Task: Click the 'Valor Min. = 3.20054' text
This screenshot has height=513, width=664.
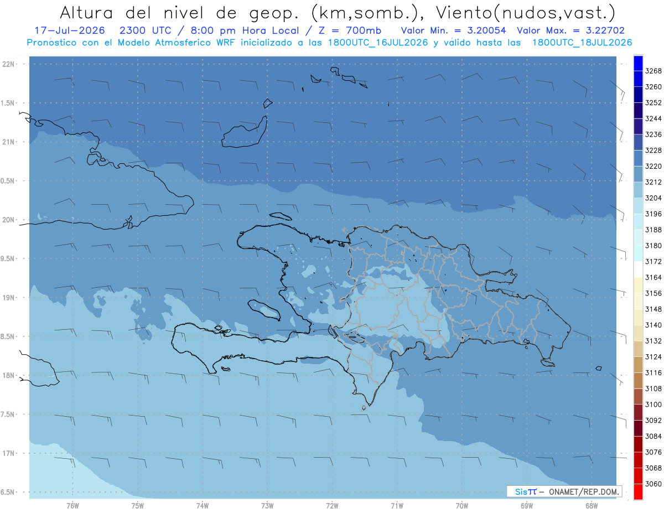Action: (x=453, y=30)
